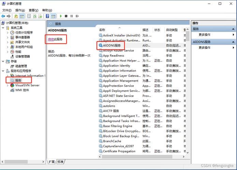Click the Up one level folder icon
This screenshot has height=170, width=237.
click(x=16, y=16)
